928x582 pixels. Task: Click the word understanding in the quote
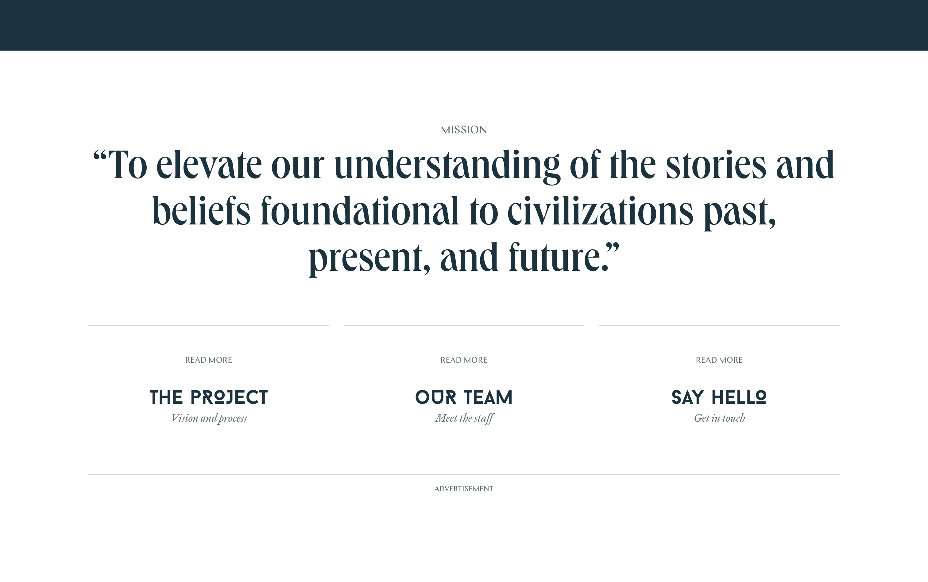(447, 166)
